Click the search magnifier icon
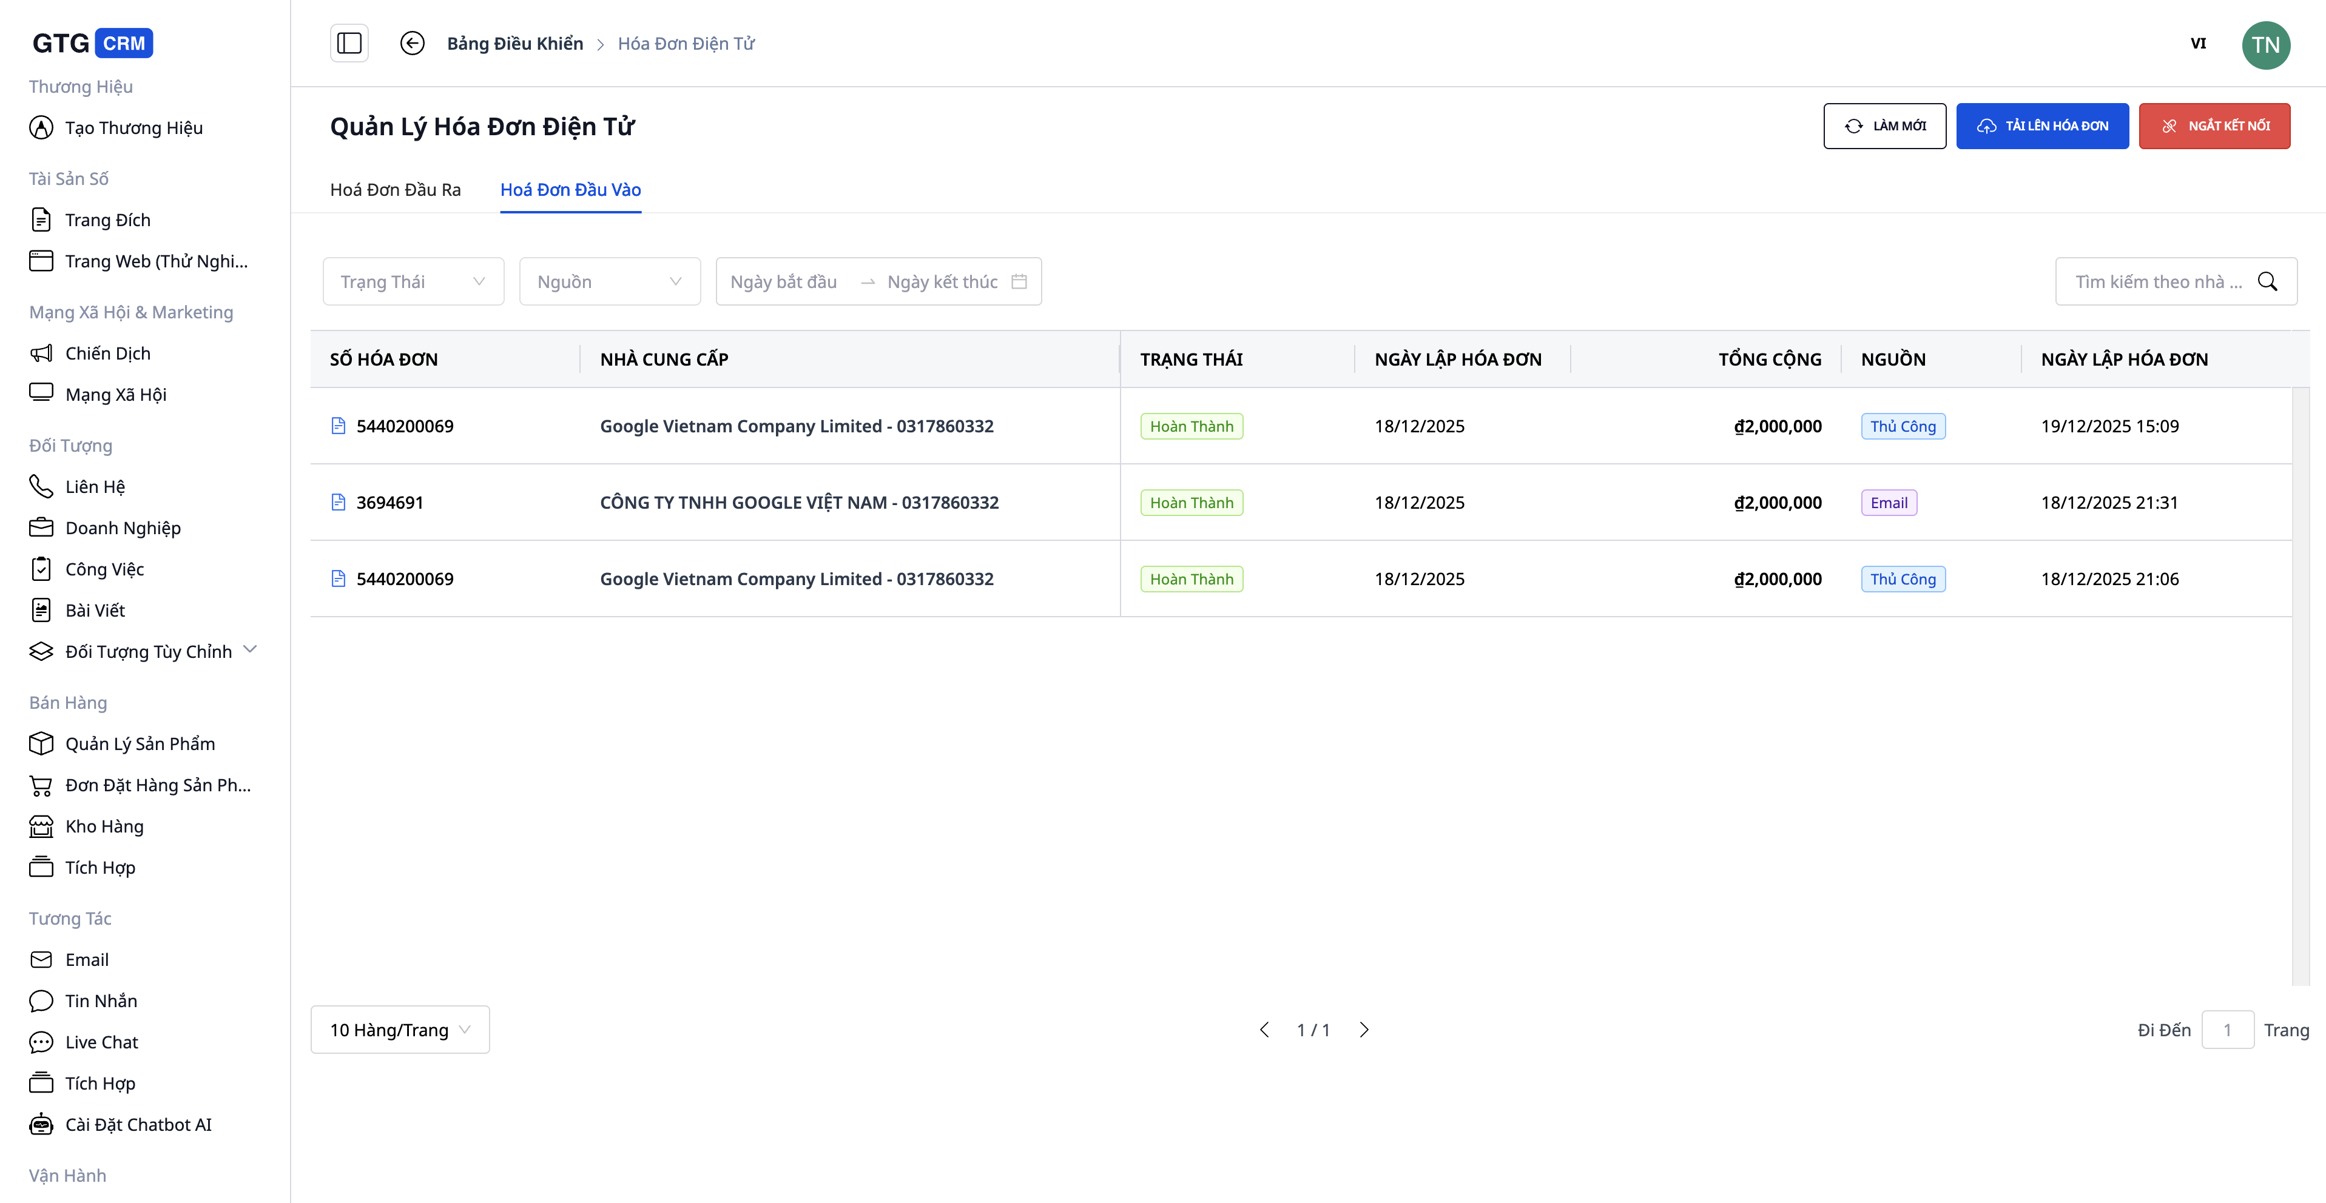Screen dimensions: 2326x1203 click(2267, 281)
